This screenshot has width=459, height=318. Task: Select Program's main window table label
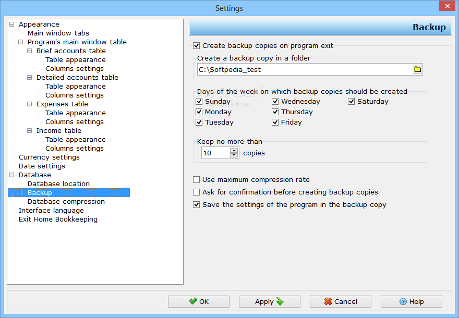pos(77,42)
